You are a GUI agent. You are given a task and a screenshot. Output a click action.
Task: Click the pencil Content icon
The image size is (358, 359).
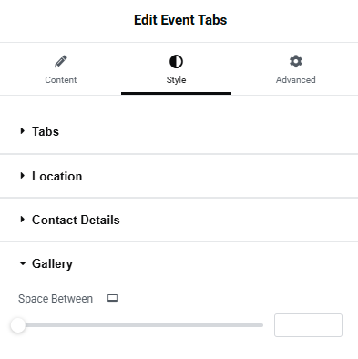pos(61,61)
